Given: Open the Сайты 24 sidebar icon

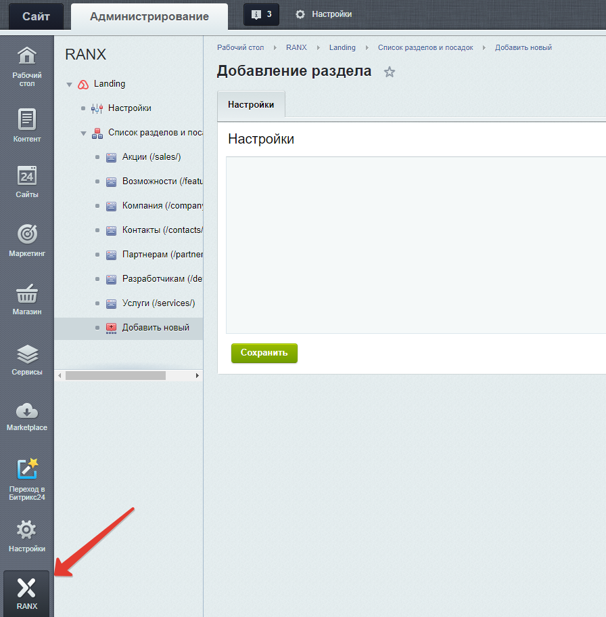Looking at the screenshot, I should tap(27, 175).
